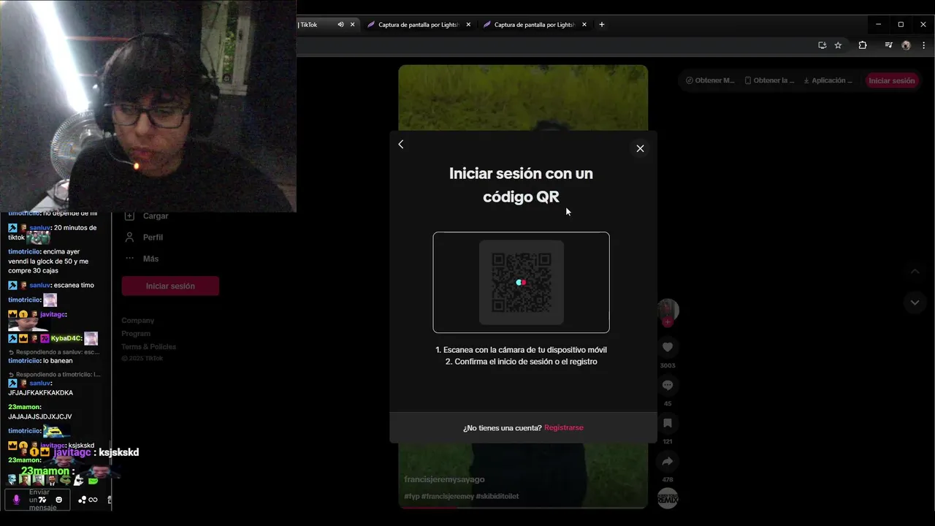Screen dimensions: 935x526
Task: Open the spinning REMIX sound disc
Action: pos(668,499)
